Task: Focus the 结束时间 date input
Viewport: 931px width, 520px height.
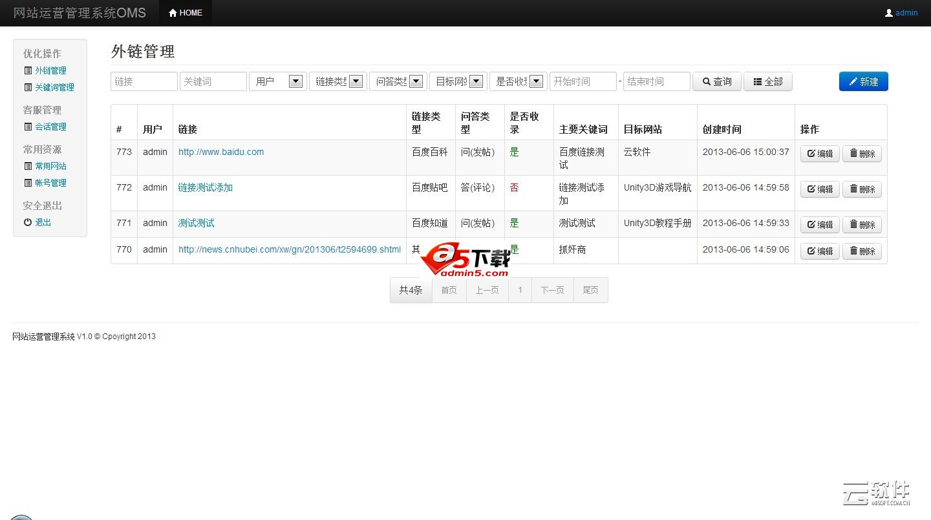Action: point(657,81)
